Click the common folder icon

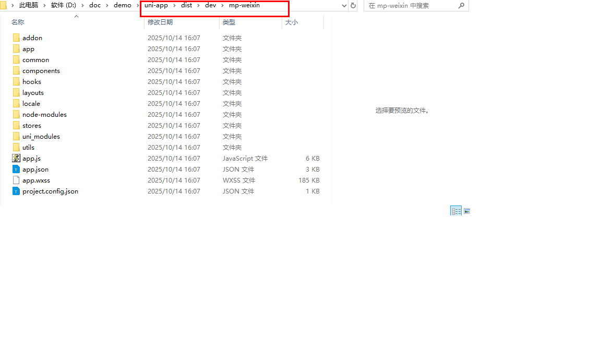pos(16,59)
